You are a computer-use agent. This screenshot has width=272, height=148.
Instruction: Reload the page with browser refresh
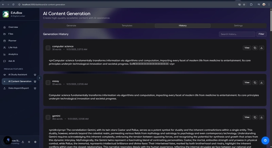click(x=13, y=5)
